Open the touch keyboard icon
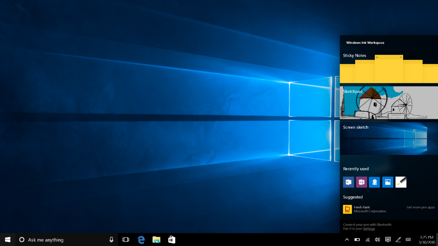This screenshot has width=438, height=246. (408, 240)
